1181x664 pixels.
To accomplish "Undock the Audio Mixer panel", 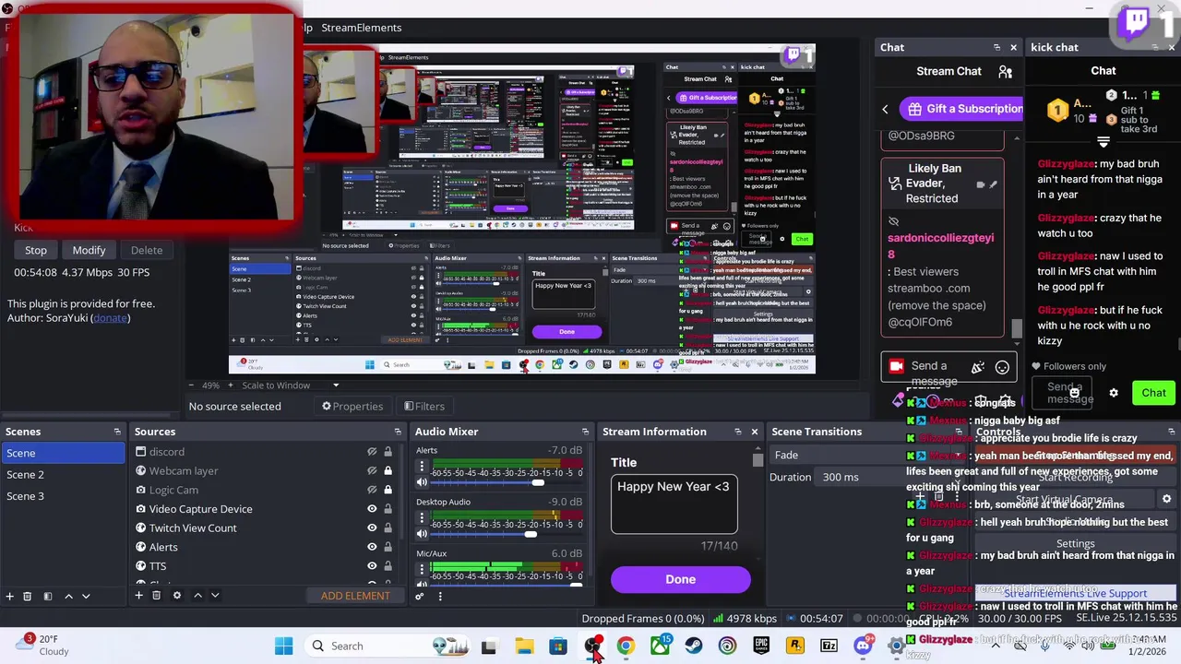I will [x=585, y=432].
